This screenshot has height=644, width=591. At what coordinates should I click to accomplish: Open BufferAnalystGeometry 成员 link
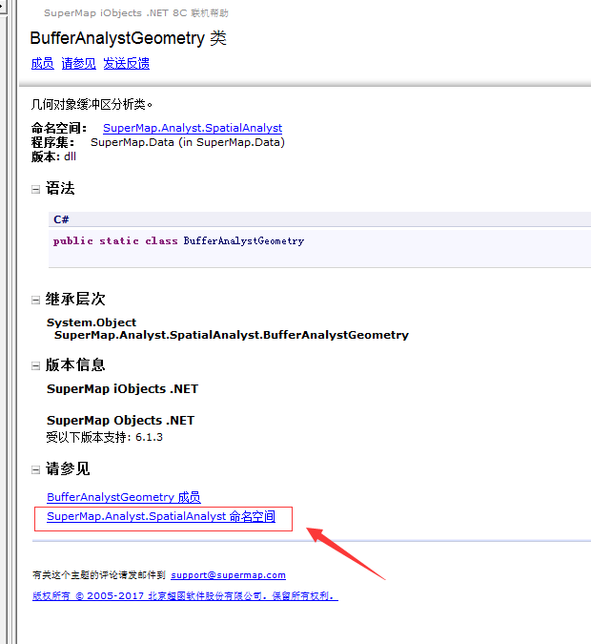click(124, 497)
